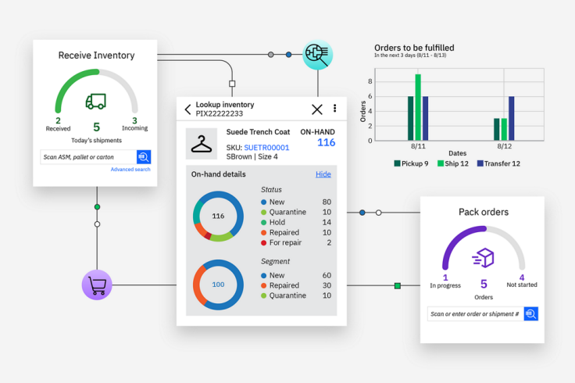Click the Ship 12 legend swatch
Image resolution: width=575 pixels, height=383 pixels.
[439, 163]
